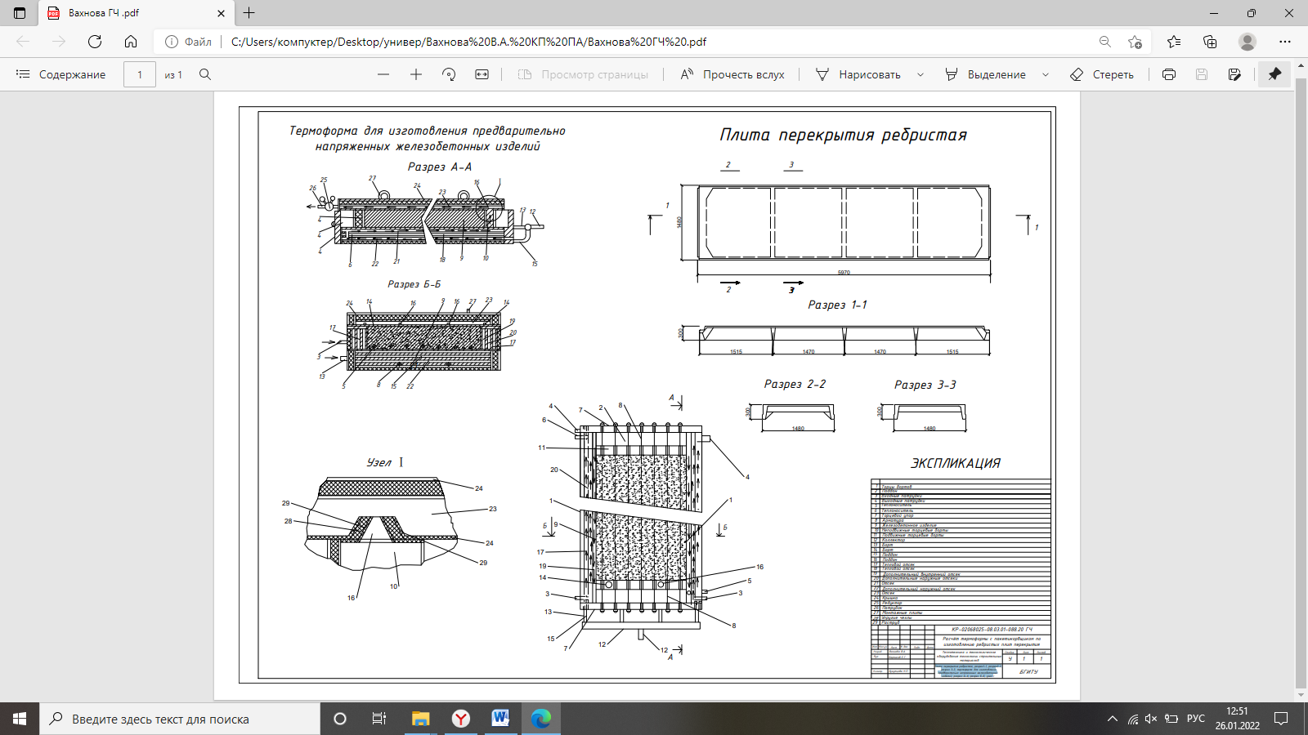Viewport: 1308px width, 735px height.
Task: Open a new browser tab
Action: (249, 13)
